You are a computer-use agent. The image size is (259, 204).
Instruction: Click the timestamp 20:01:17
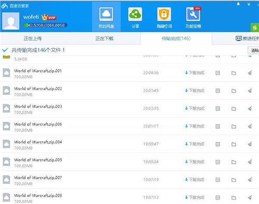coord(151,126)
